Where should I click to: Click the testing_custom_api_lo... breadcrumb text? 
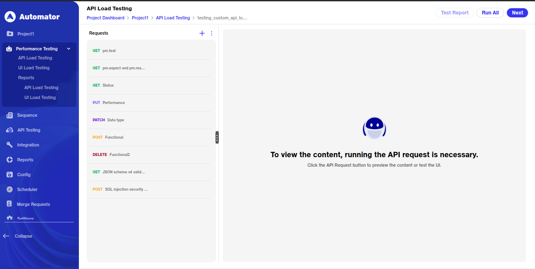click(x=222, y=18)
